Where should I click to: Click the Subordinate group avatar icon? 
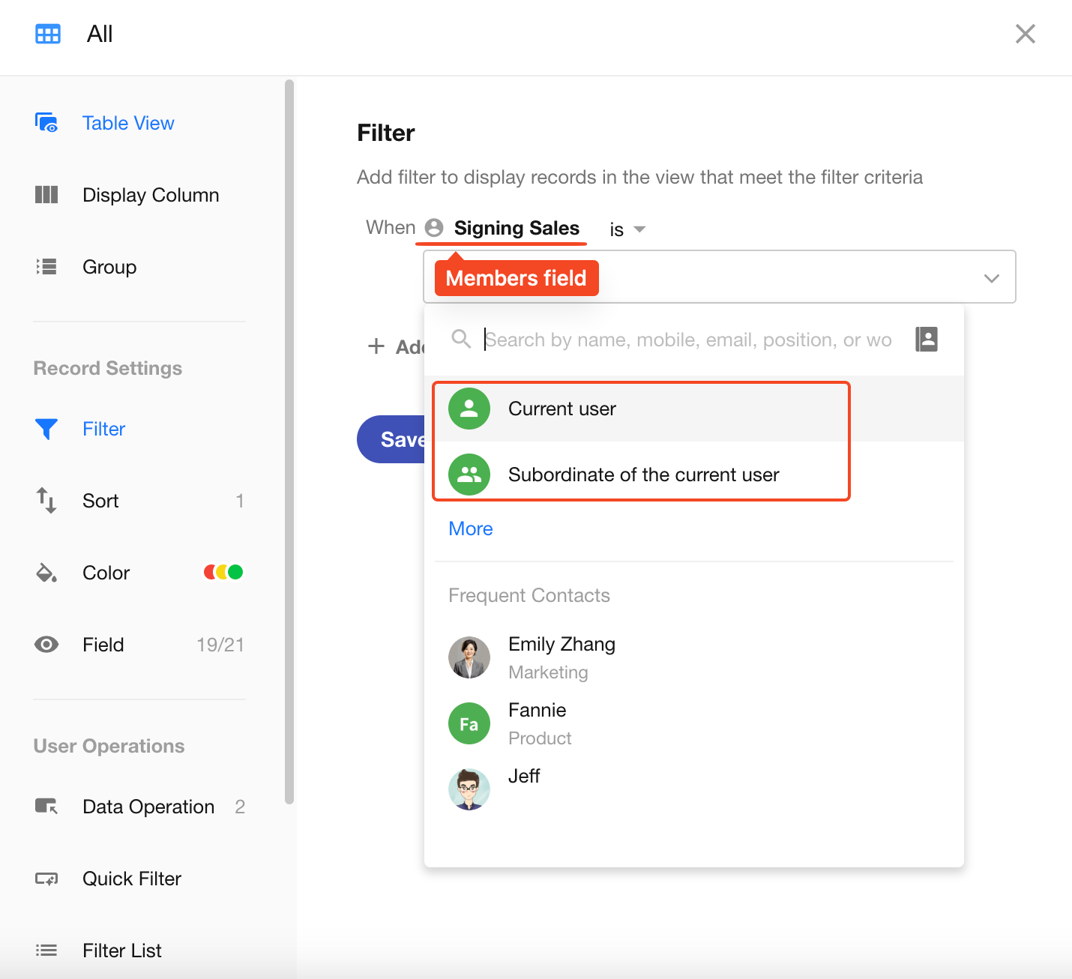point(469,475)
